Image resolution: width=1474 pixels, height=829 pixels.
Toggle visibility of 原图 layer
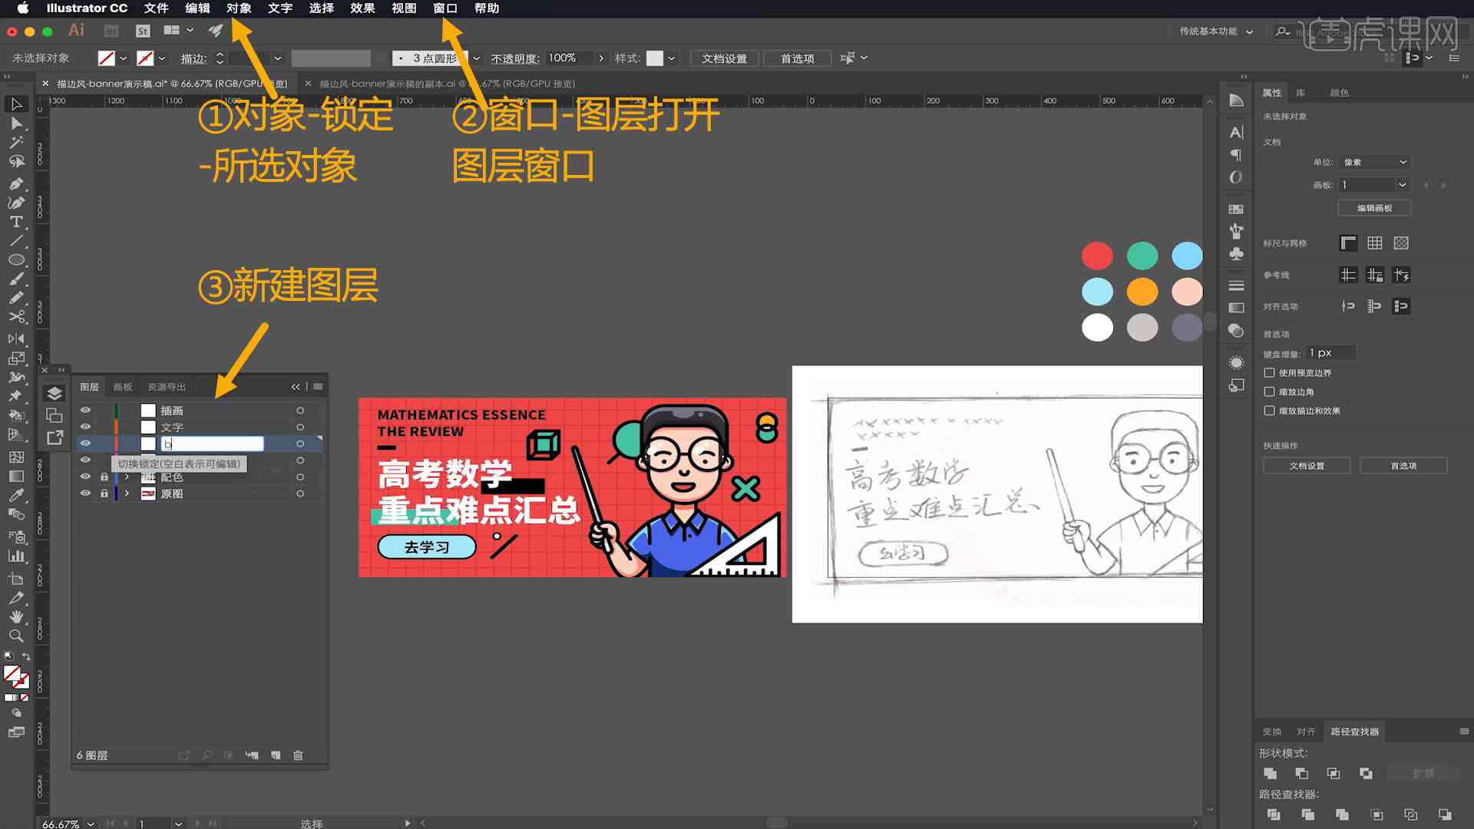(x=86, y=494)
